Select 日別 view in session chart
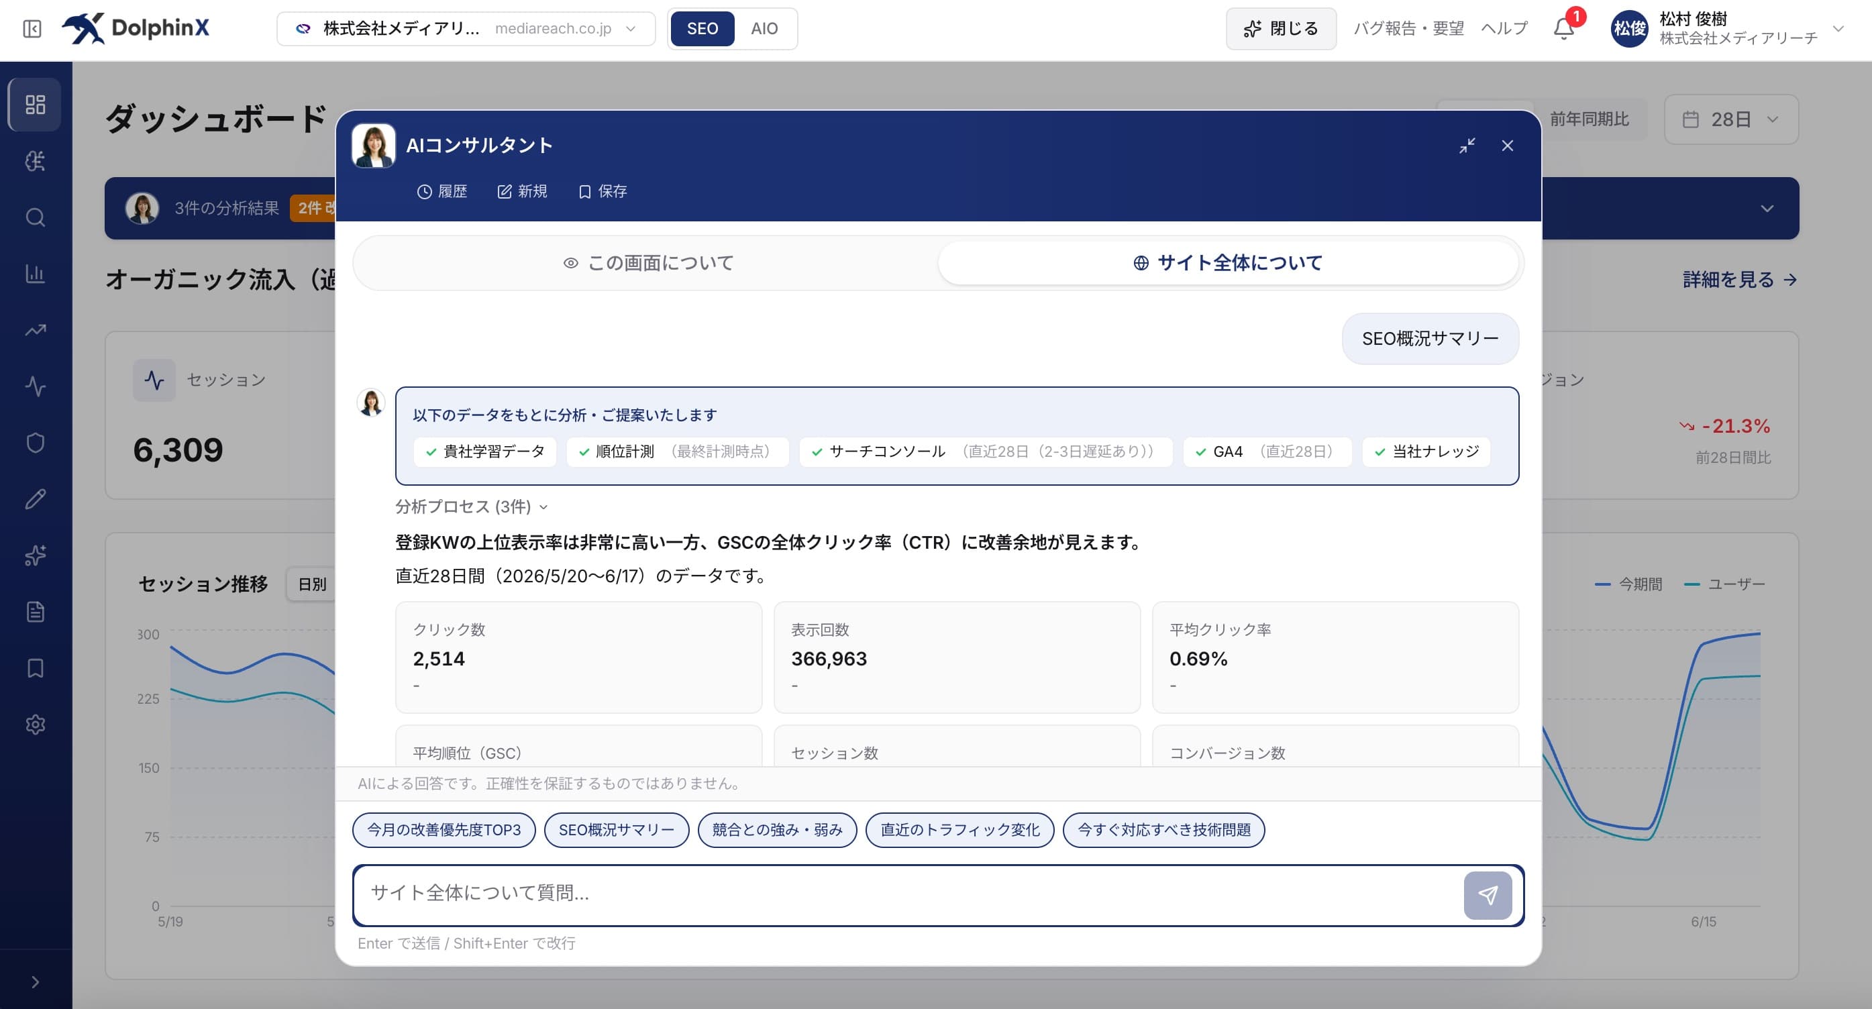 (x=312, y=584)
